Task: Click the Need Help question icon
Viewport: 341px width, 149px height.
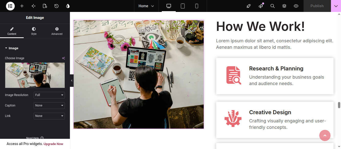Action: pyautogui.click(x=42, y=138)
